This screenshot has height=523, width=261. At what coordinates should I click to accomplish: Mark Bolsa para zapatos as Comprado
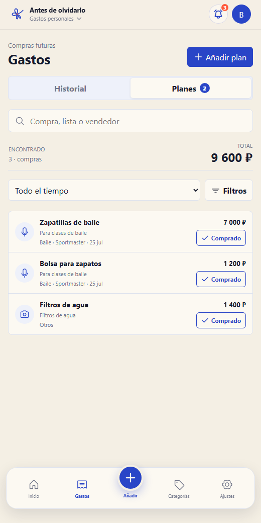coord(221,279)
